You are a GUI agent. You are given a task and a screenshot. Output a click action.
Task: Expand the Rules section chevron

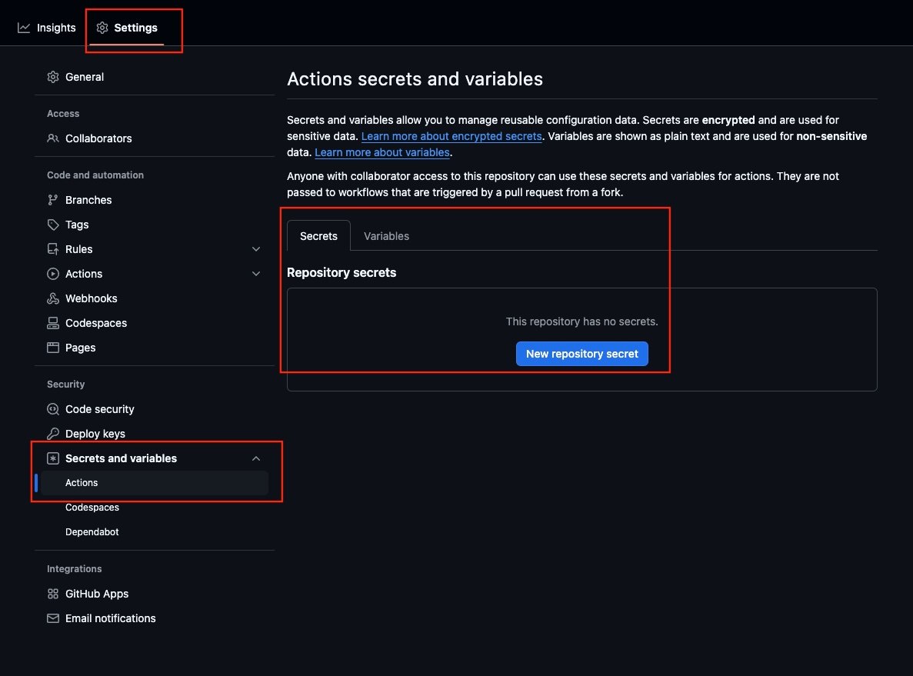coord(256,249)
